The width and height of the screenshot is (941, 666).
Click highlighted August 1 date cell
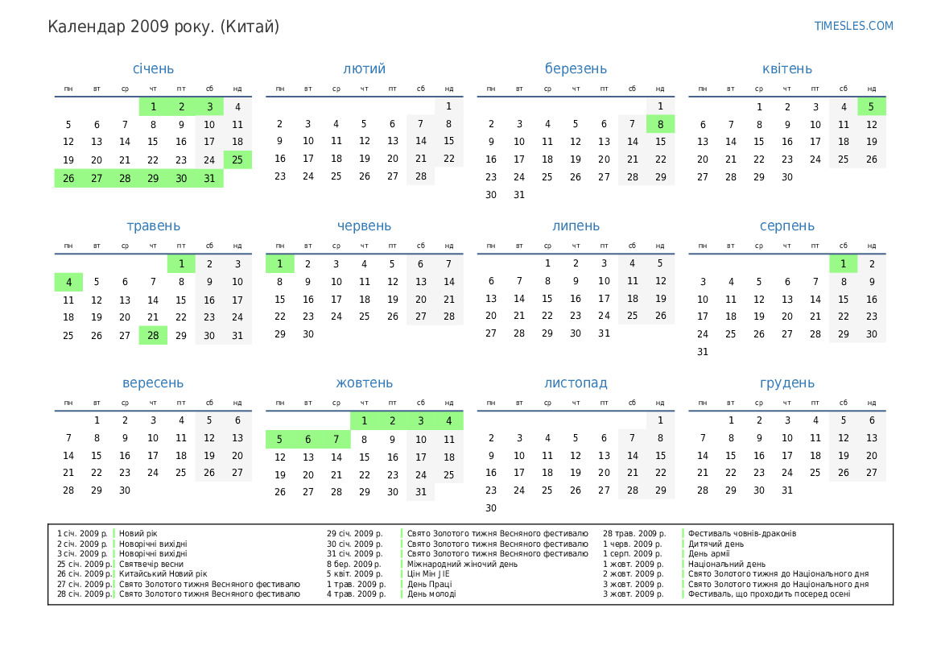843,263
